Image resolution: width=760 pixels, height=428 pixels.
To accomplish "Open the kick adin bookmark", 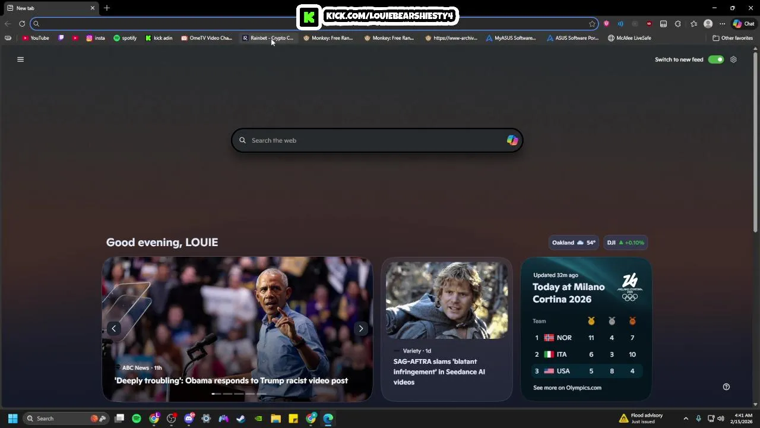I will click(159, 38).
